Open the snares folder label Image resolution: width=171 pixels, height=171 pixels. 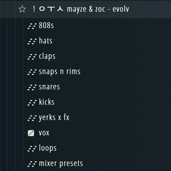point(49,87)
